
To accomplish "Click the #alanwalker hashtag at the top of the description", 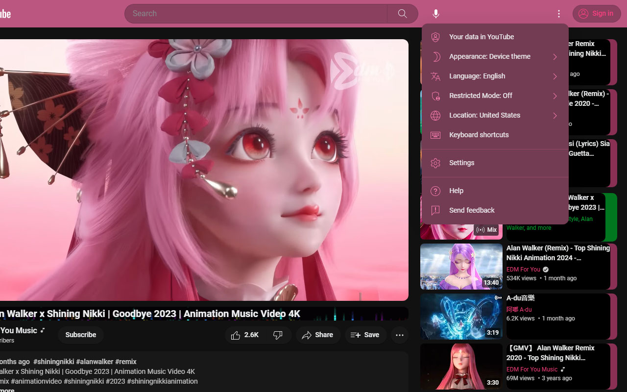I will 95,362.
